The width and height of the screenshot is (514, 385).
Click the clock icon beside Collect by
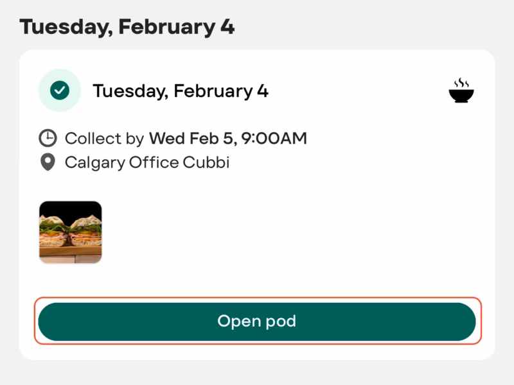(48, 138)
